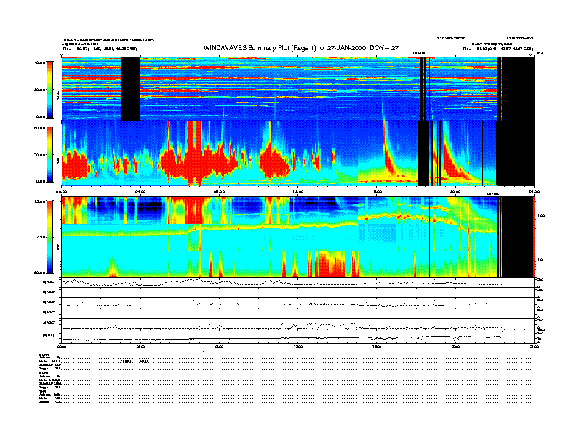This screenshot has height=445, width=576.
Task: Click the Rs GSE position text at top left
Action: click(x=100, y=49)
